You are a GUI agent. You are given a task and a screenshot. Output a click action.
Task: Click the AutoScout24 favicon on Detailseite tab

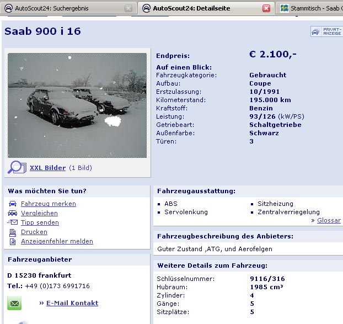pyautogui.click(x=146, y=8)
